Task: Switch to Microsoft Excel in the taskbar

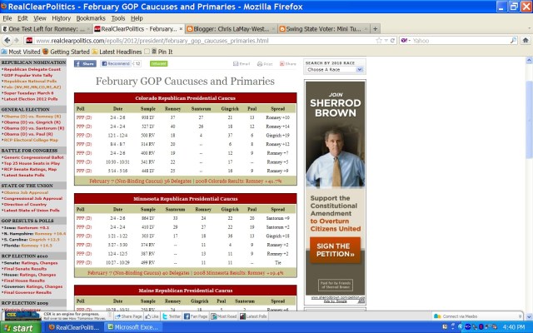Action: 137,327
